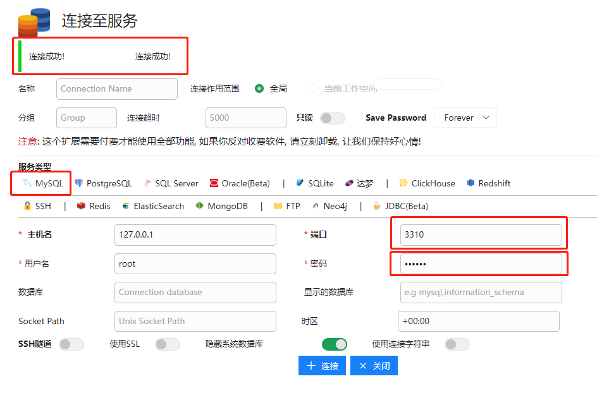597x393 pixels.
Task: Click the 用户名 field containing root
Action: pyautogui.click(x=195, y=263)
